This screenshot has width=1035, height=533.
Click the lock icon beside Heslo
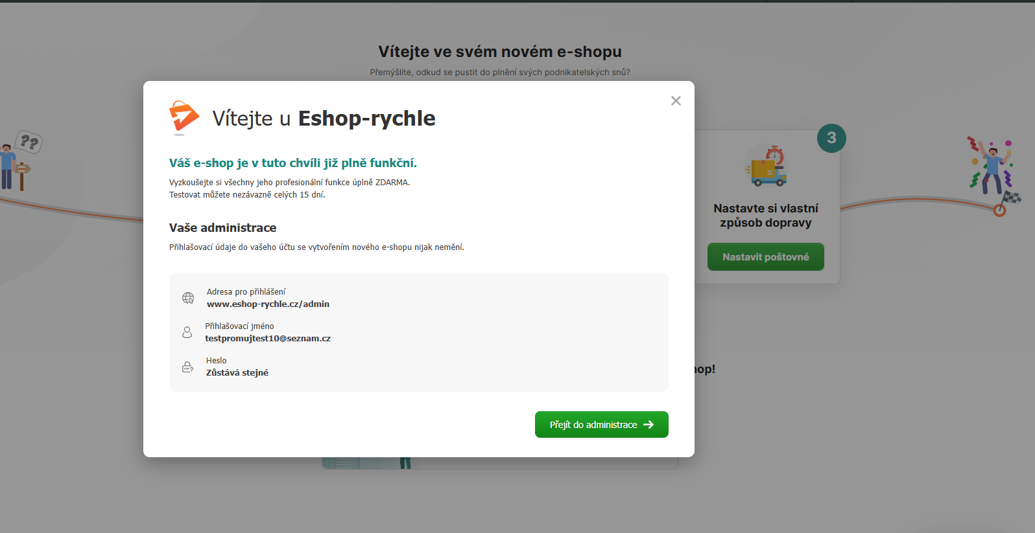click(x=187, y=367)
